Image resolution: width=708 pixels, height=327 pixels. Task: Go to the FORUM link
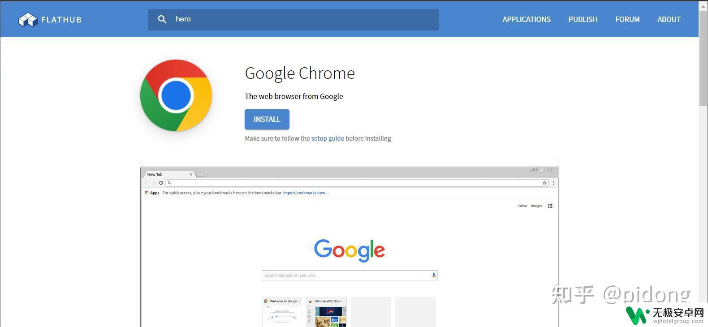pyautogui.click(x=627, y=19)
